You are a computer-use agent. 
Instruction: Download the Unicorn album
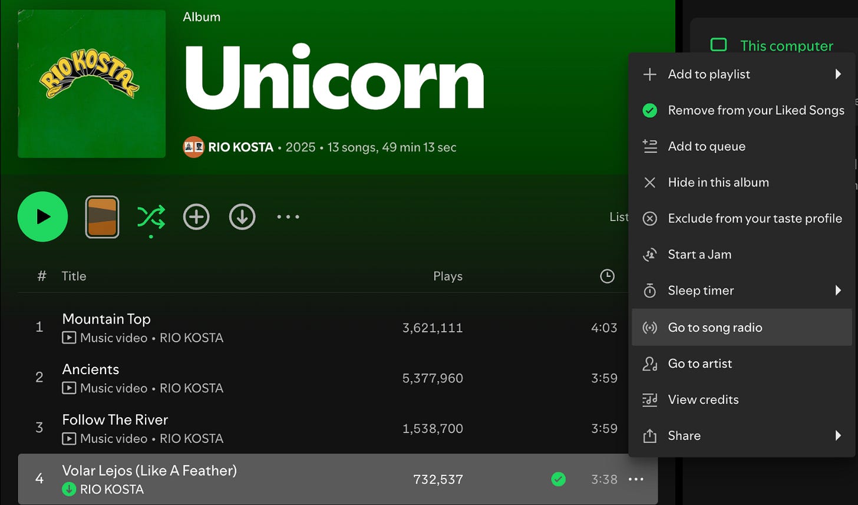click(x=242, y=217)
